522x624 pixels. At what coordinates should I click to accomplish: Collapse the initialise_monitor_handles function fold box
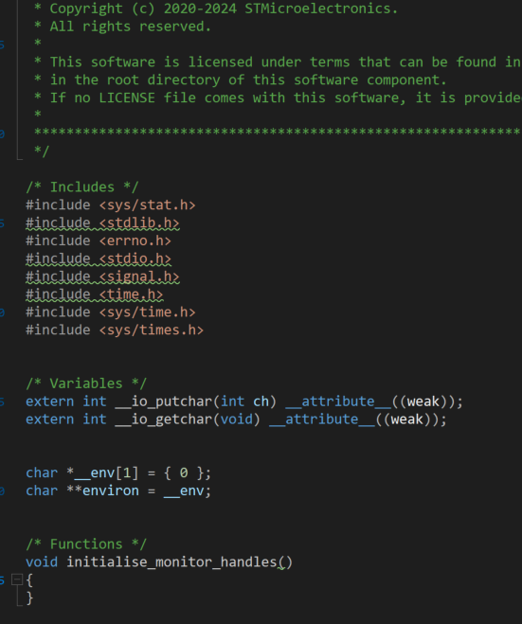coord(17,579)
